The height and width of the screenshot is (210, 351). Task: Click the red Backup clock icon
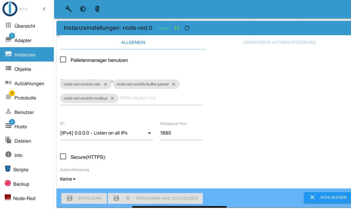pos(8,183)
